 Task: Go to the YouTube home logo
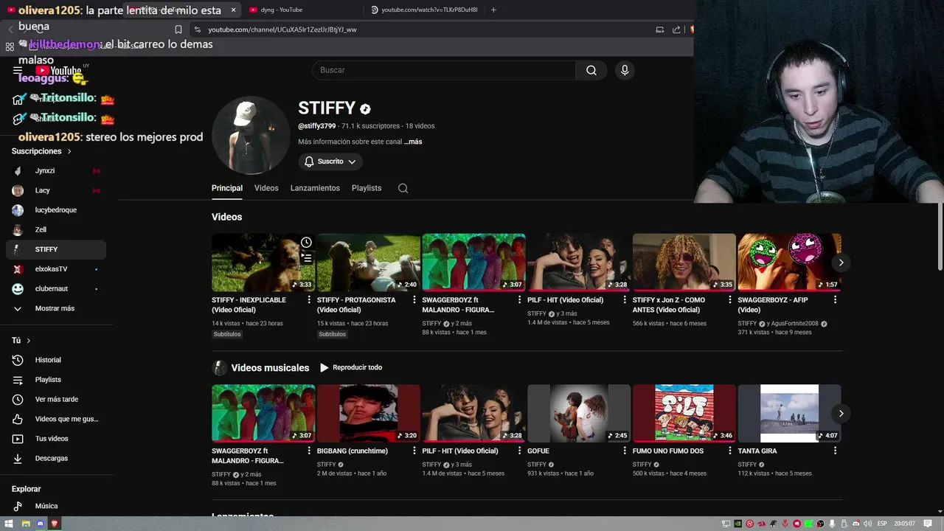point(59,71)
